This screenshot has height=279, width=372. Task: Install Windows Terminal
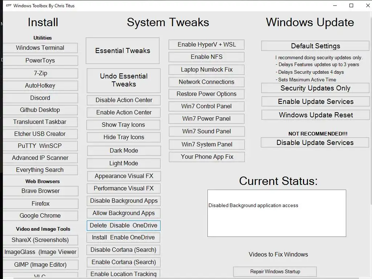click(40, 48)
